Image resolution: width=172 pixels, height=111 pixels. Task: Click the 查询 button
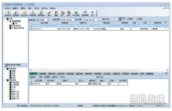click(130, 19)
